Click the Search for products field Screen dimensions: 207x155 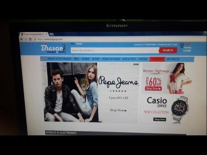point(115,50)
